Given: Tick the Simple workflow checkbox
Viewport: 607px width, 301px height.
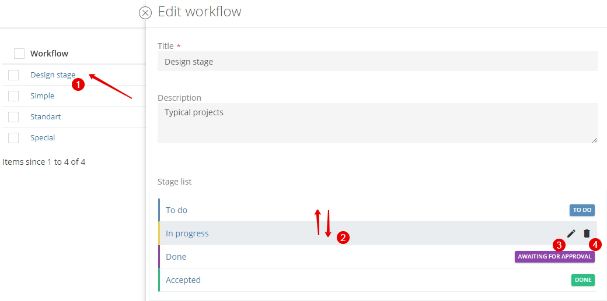Looking at the screenshot, I should pos(13,96).
